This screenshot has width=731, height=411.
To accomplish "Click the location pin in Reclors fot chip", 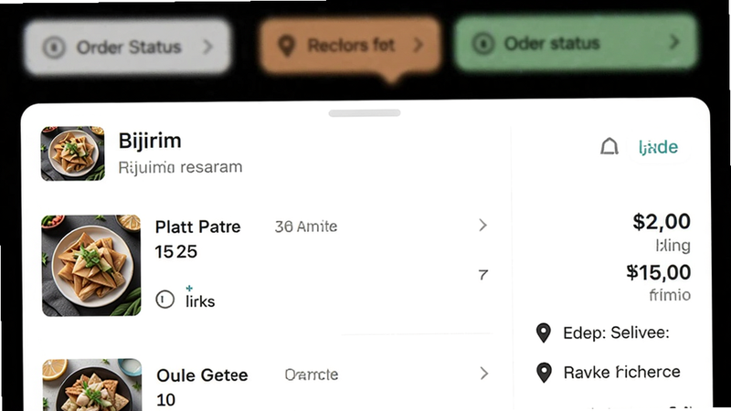I will (286, 47).
